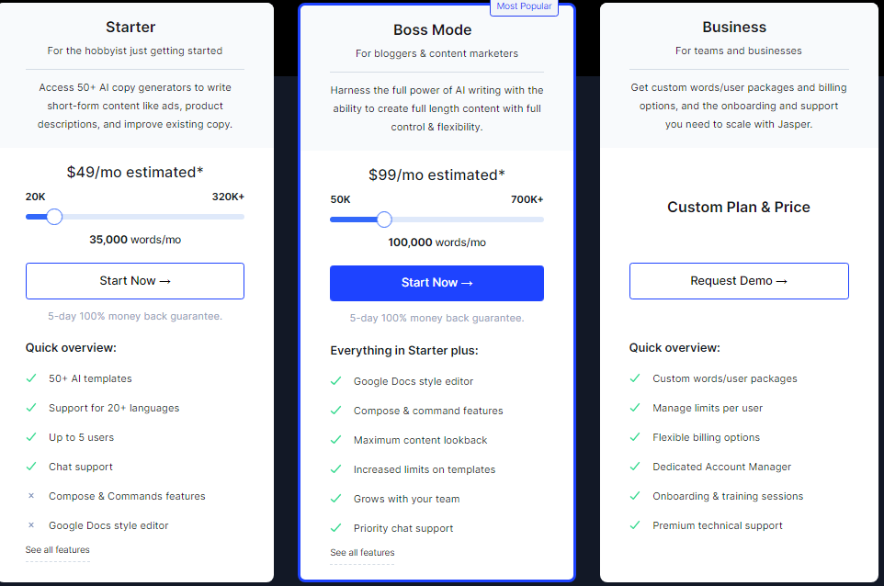Click the x icon next to Compose & Commands features
This screenshot has width=884, height=586.
pos(31,496)
